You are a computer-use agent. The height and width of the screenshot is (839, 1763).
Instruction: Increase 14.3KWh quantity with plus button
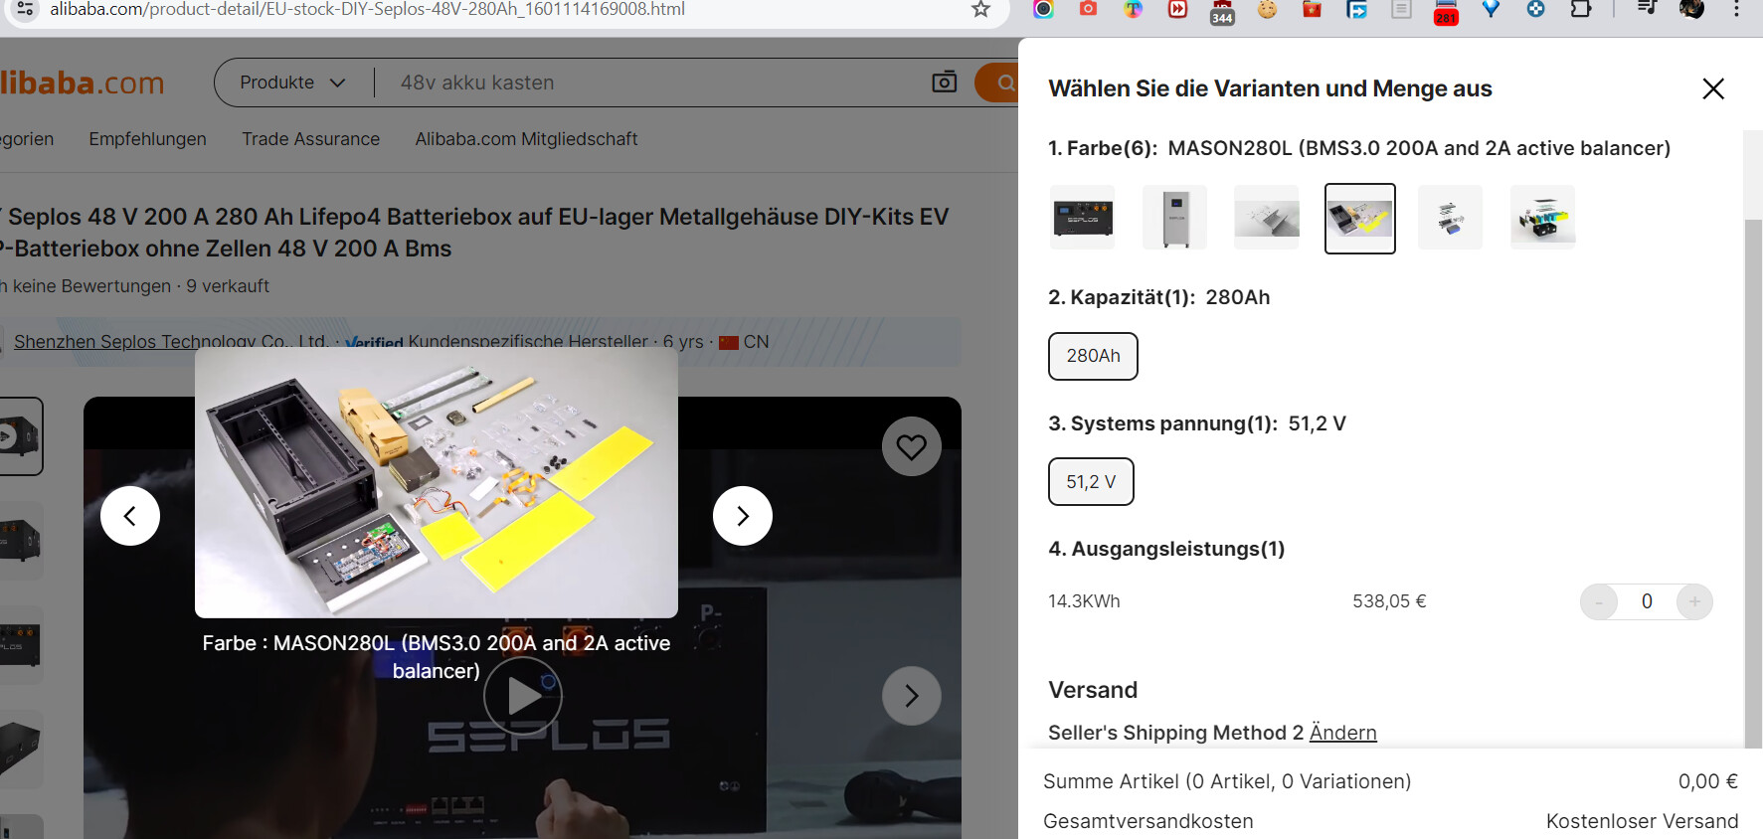click(x=1694, y=601)
